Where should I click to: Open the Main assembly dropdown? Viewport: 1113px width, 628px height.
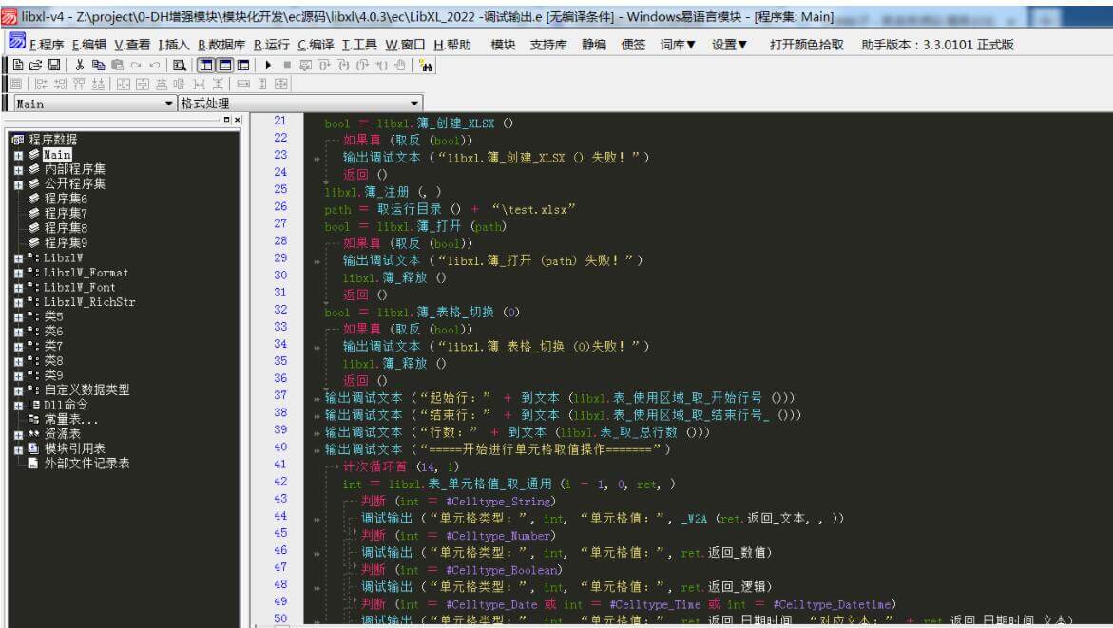coord(170,104)
